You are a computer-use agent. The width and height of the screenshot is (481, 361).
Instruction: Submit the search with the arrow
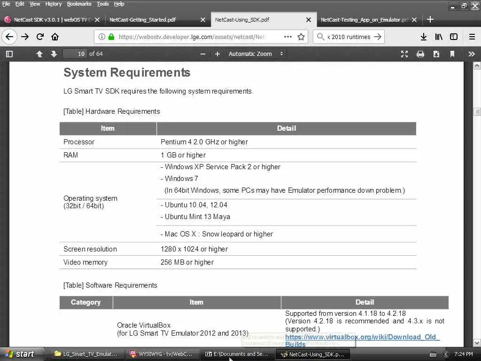coord(378,37)
